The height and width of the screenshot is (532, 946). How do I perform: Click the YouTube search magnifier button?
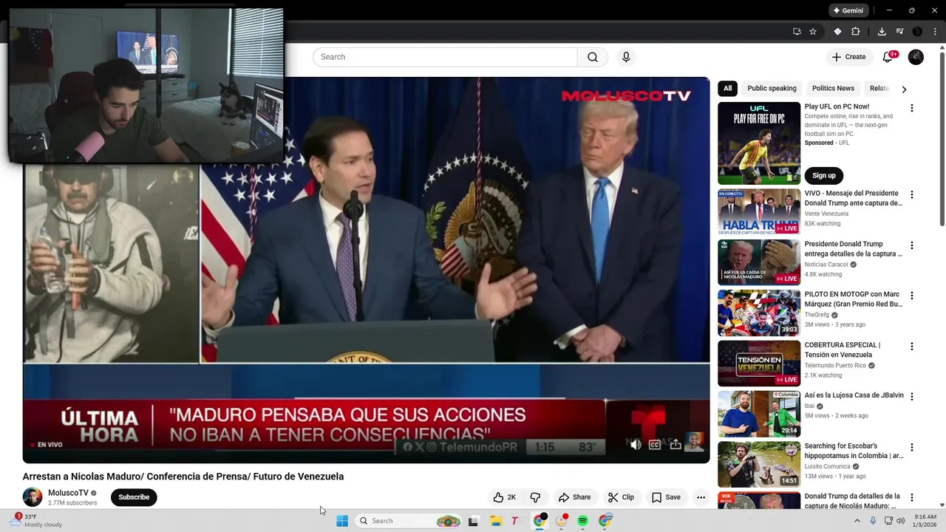(x=593, y=57)
